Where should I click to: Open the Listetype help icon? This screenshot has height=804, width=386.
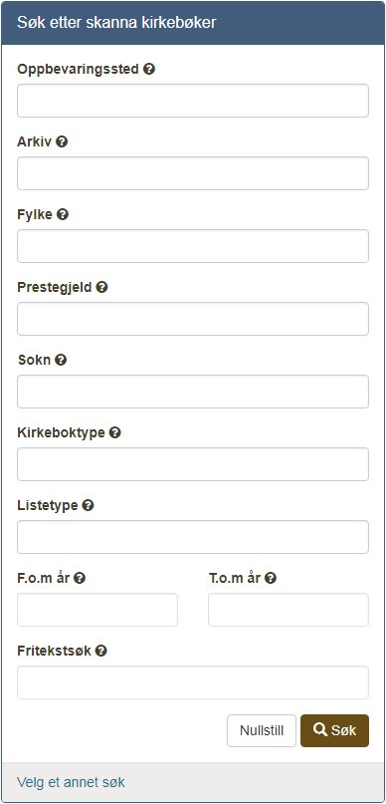coord(89,505)
